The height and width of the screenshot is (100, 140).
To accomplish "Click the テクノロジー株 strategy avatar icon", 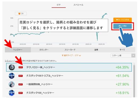I will (x=12, y=67).
